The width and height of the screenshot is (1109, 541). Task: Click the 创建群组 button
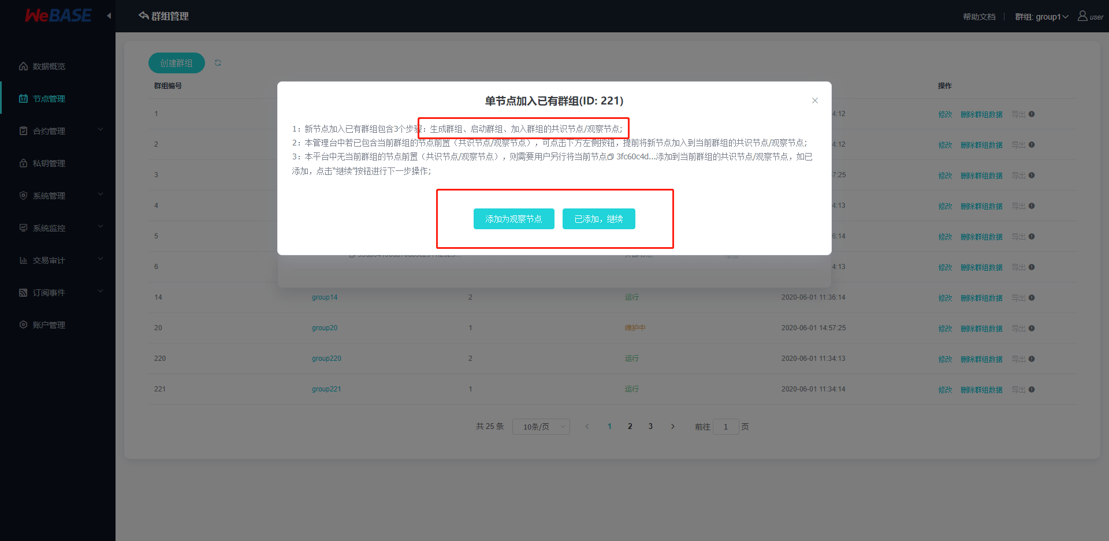coord(177,63)
